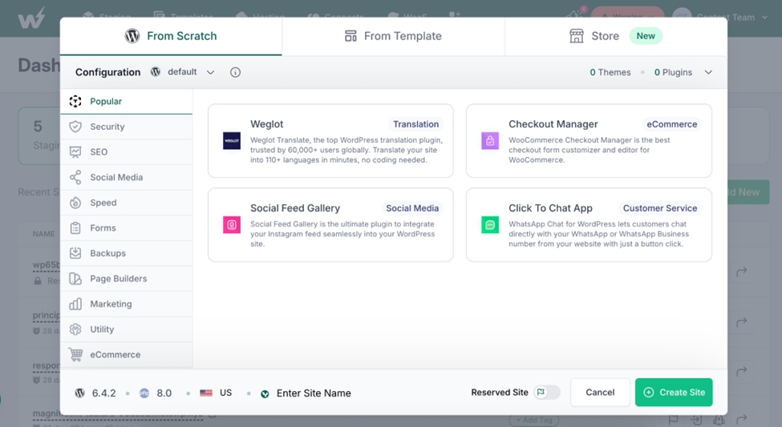Viewport: 782px width, 427px height.
Task: Click the PHP logo icon in footer
Action: 144,393
